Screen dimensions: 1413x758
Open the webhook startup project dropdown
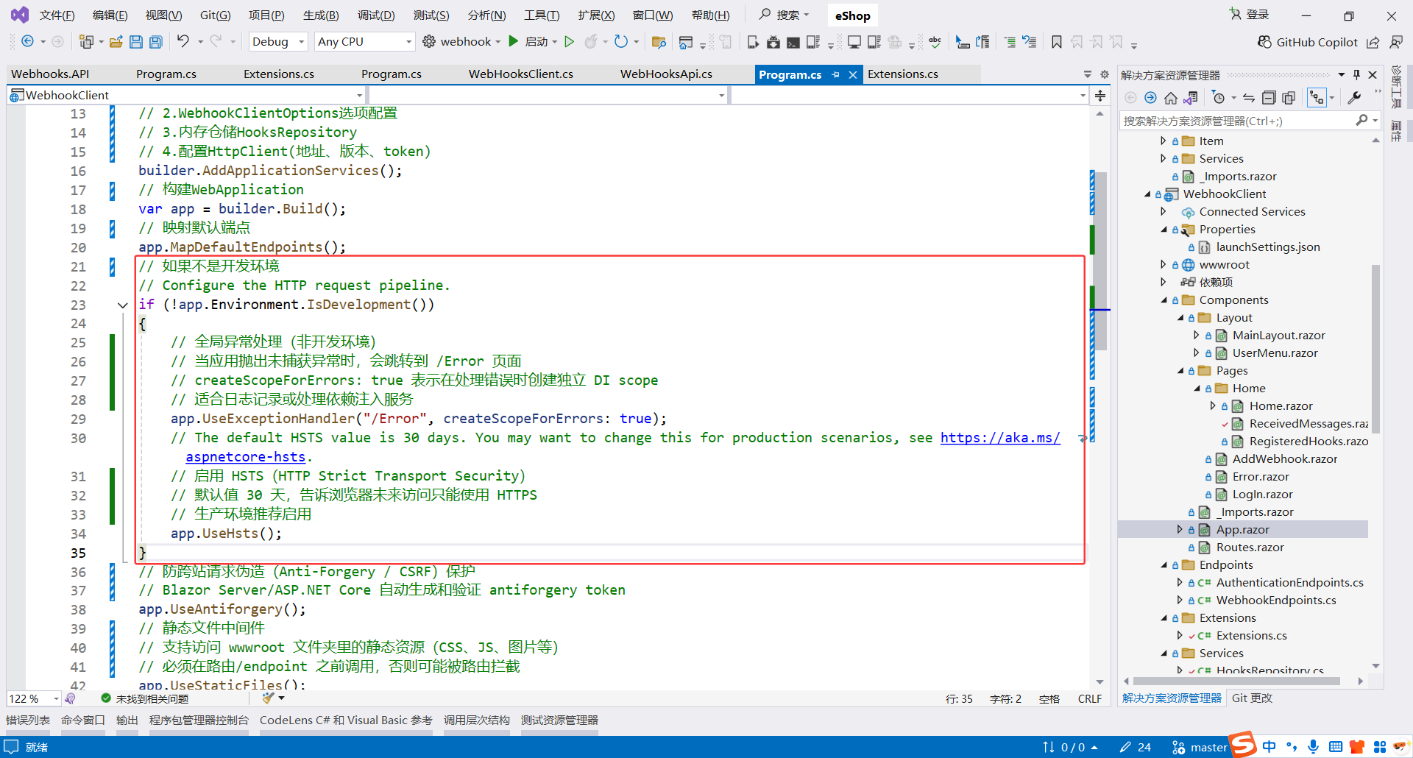pyautogui.click(x=498, y=42)
